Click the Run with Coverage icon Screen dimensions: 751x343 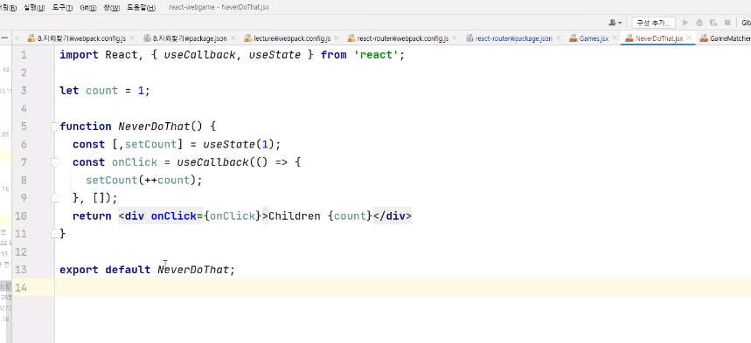coord(713,23)
